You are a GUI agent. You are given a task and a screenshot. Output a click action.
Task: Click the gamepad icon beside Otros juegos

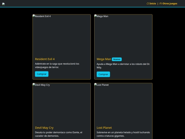click(161, 3)
